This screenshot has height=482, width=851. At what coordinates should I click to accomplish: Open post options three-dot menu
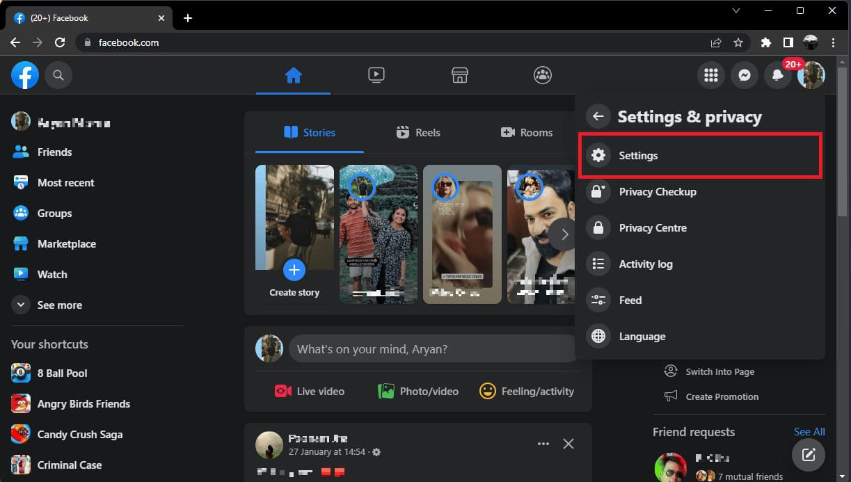click(543, 444)
